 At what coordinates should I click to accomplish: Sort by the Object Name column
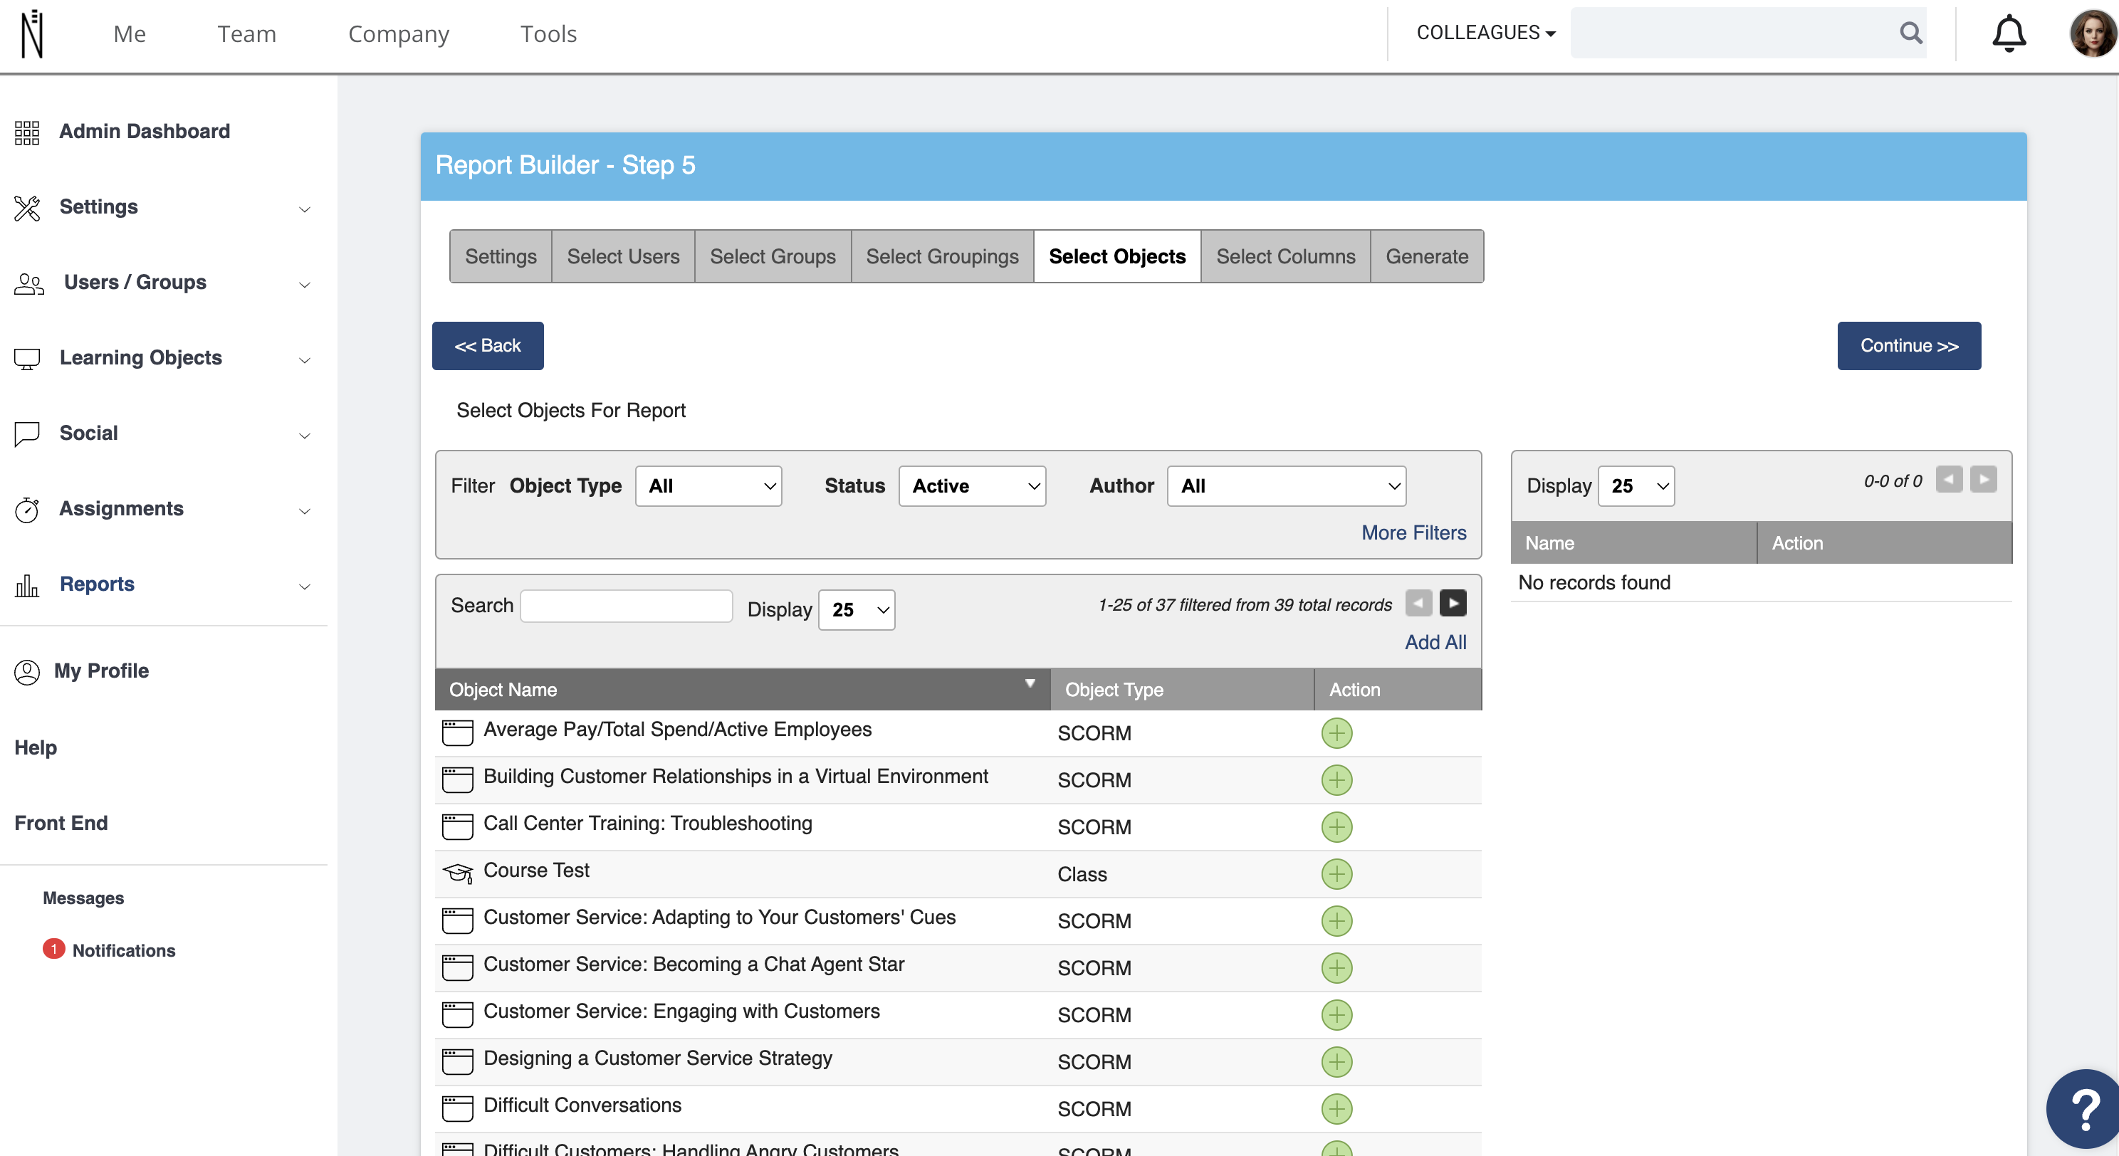(x=742, y=689)
